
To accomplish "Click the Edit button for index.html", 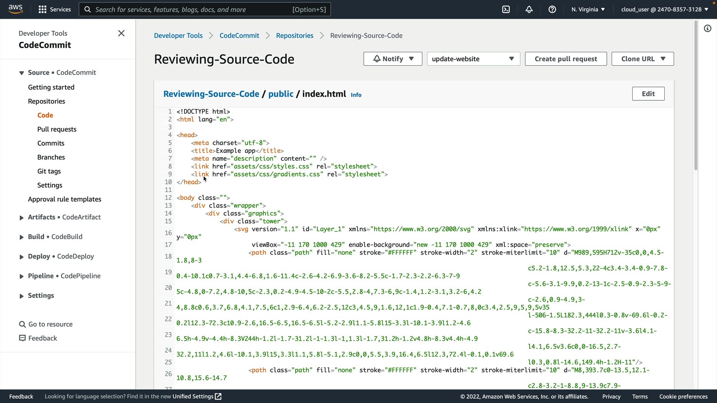I will [x=648, y=94].
